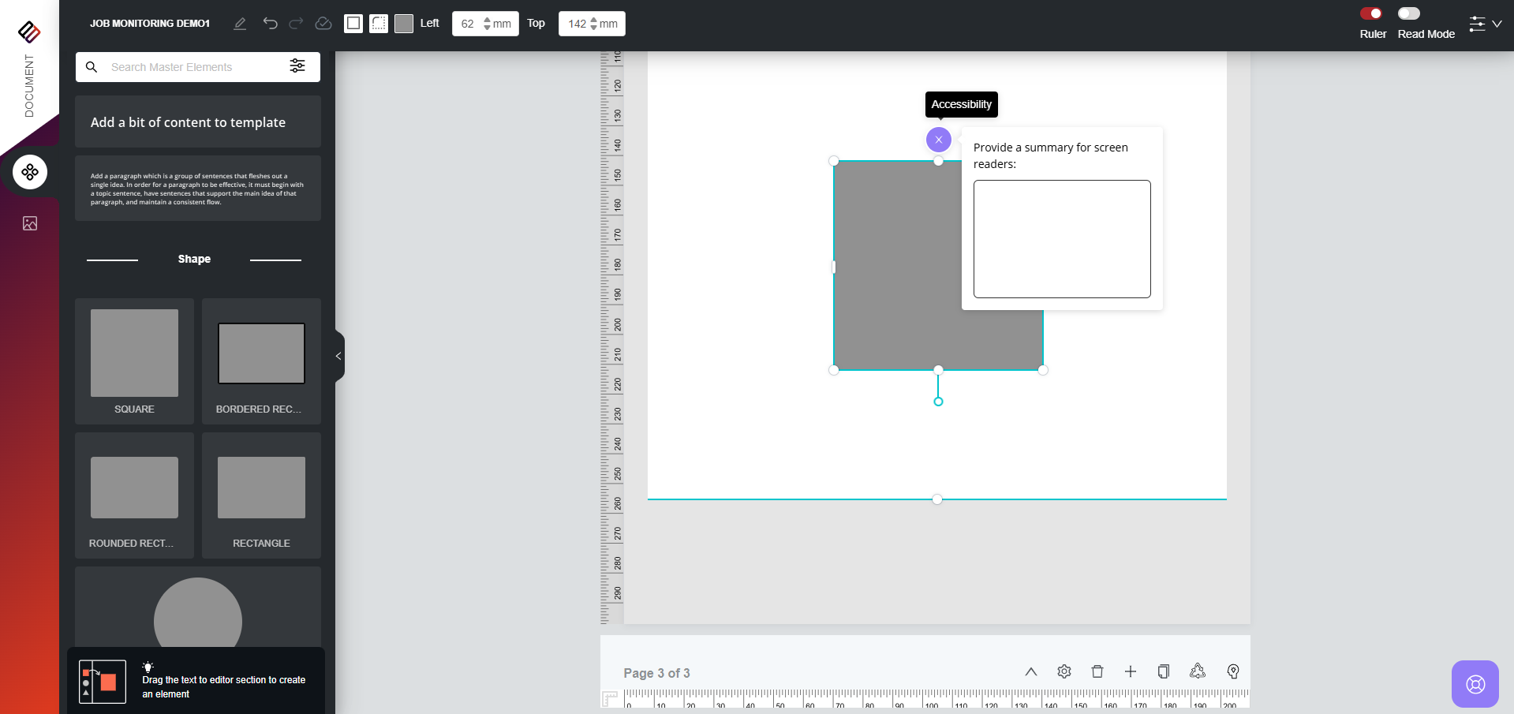The image size is (1514, 714).
Task: Open page settings gear icon
Action: click(1064, 671)
